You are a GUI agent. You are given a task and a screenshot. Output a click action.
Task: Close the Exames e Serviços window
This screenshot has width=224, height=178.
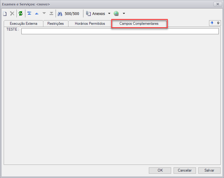tap(218, 4)
